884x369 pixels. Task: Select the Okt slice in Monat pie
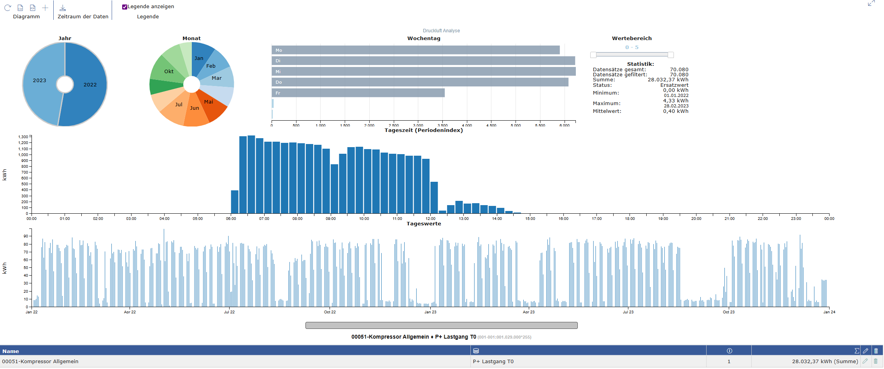[x=167, y=71]
